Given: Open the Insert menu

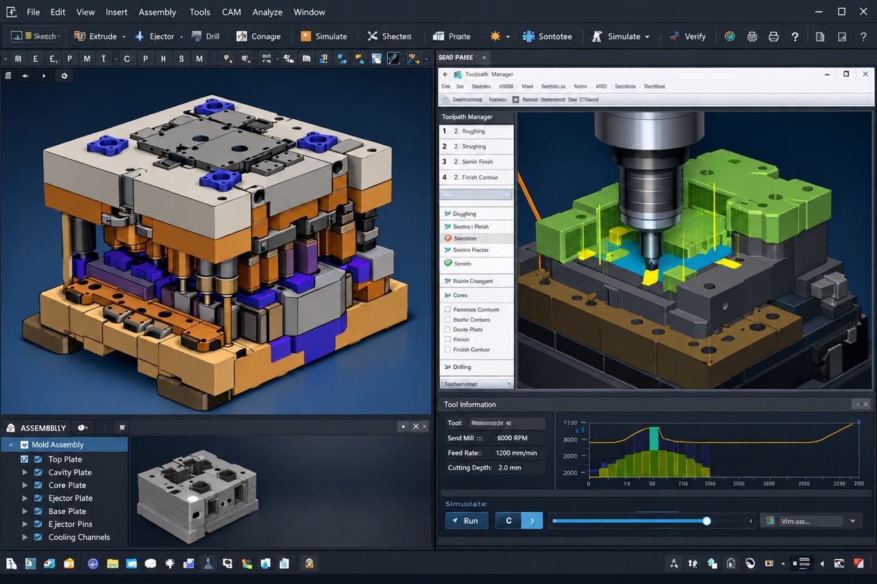Looking at the screenshot, I should click(x=116, y=12).
